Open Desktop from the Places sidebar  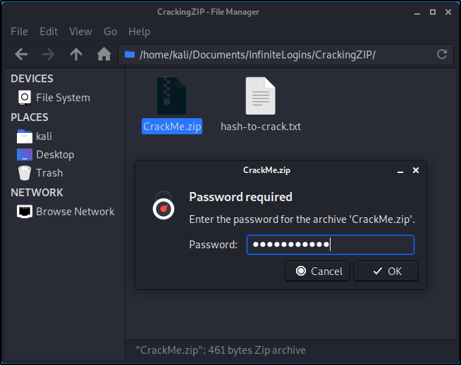(54, 155)
